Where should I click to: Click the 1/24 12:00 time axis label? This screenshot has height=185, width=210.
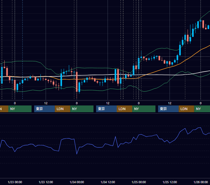pos(108,182)
